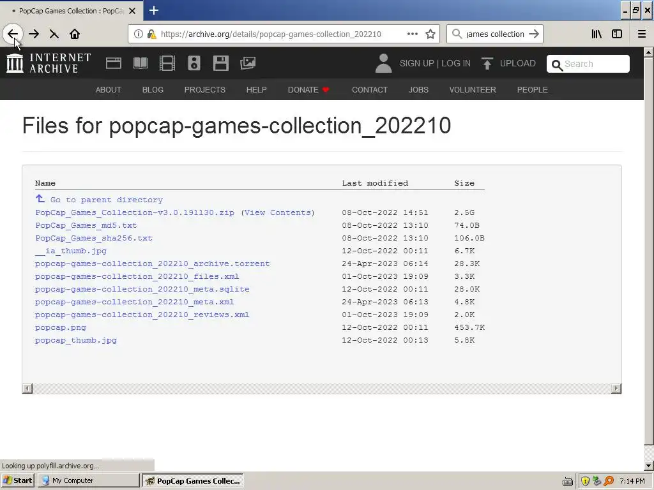Click SIGN UP | LOG IN
The image size is (654, 490).
(435, 63)
